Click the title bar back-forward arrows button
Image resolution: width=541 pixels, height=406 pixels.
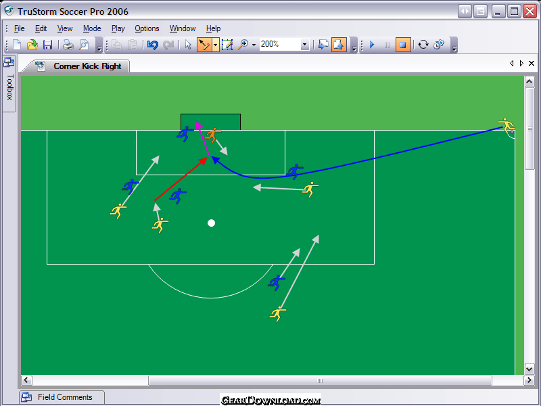point(465,12)
